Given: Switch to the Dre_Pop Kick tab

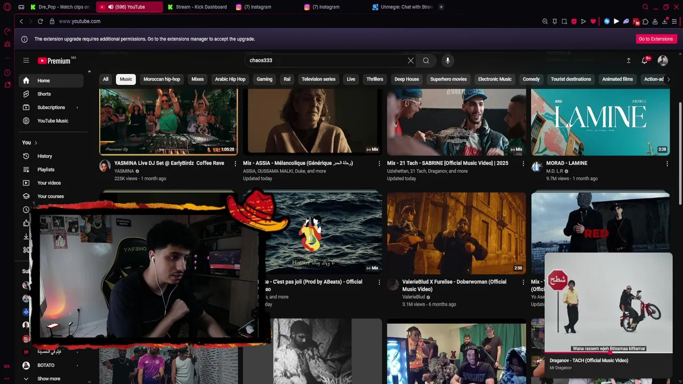Looking at the screenshot, I should [x=60, y=7].
